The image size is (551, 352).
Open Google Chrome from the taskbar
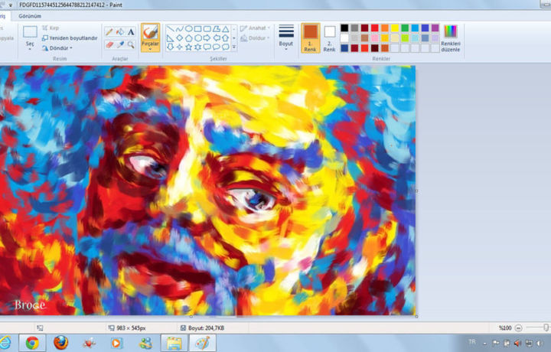click(x=32, y=343)
